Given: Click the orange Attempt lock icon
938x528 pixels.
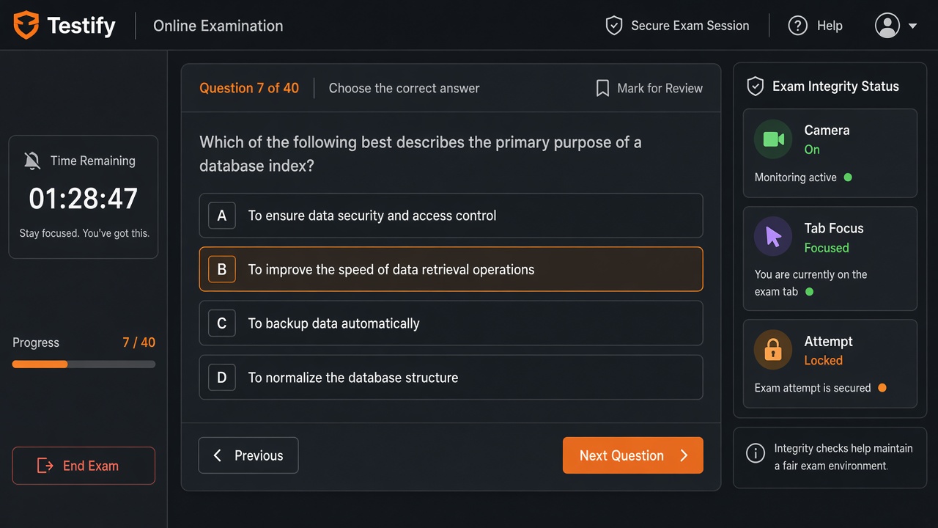Looking at the screenshot, I should [x=773, y=350].
